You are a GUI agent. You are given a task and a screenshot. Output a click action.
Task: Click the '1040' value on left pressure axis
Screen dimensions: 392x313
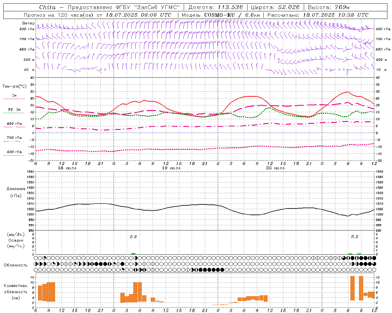pos(30,172)
